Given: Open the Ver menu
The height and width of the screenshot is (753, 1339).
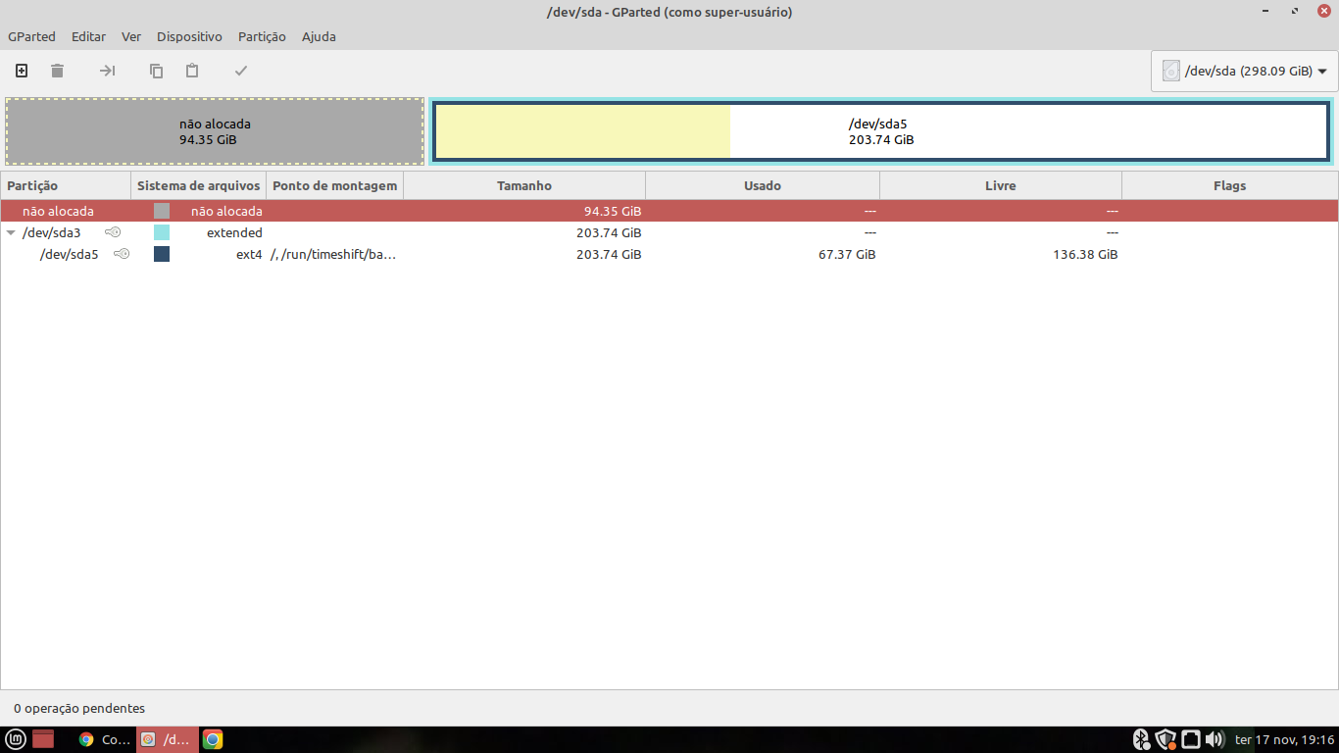Looking at the screenshot, I should click(131, 36).
